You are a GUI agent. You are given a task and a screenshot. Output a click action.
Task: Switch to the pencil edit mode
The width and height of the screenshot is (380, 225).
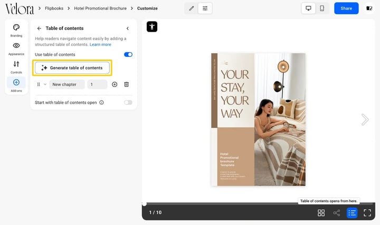coord(192,8)
